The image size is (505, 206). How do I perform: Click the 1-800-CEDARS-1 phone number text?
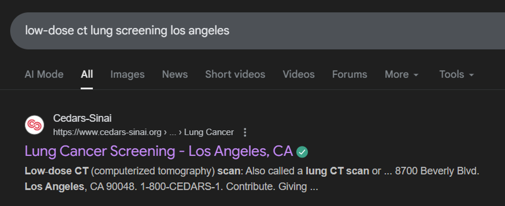coord(192,186)
